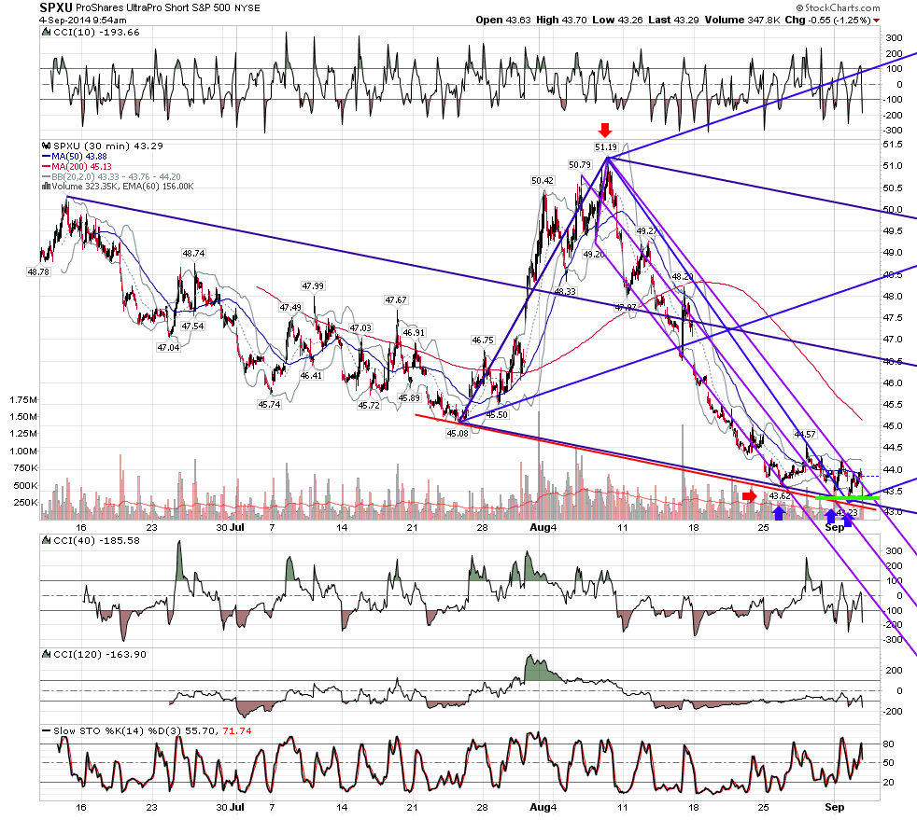Click the 46.75 price label
The height and width of the screenshot is (820, 917).
[x=483, y=341]
